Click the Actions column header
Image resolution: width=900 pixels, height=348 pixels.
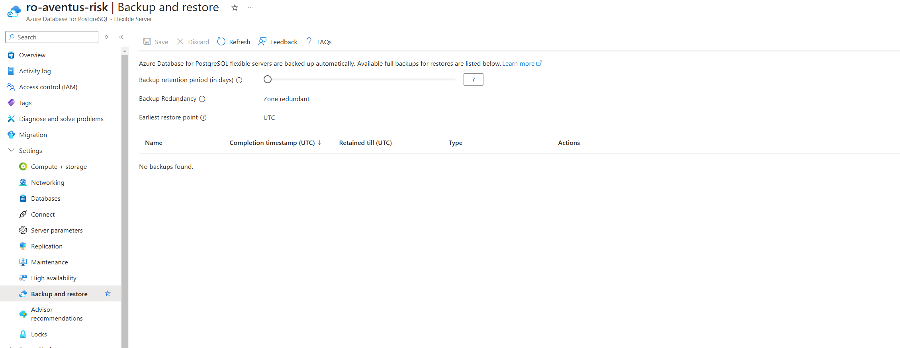(x=569, y=143)
